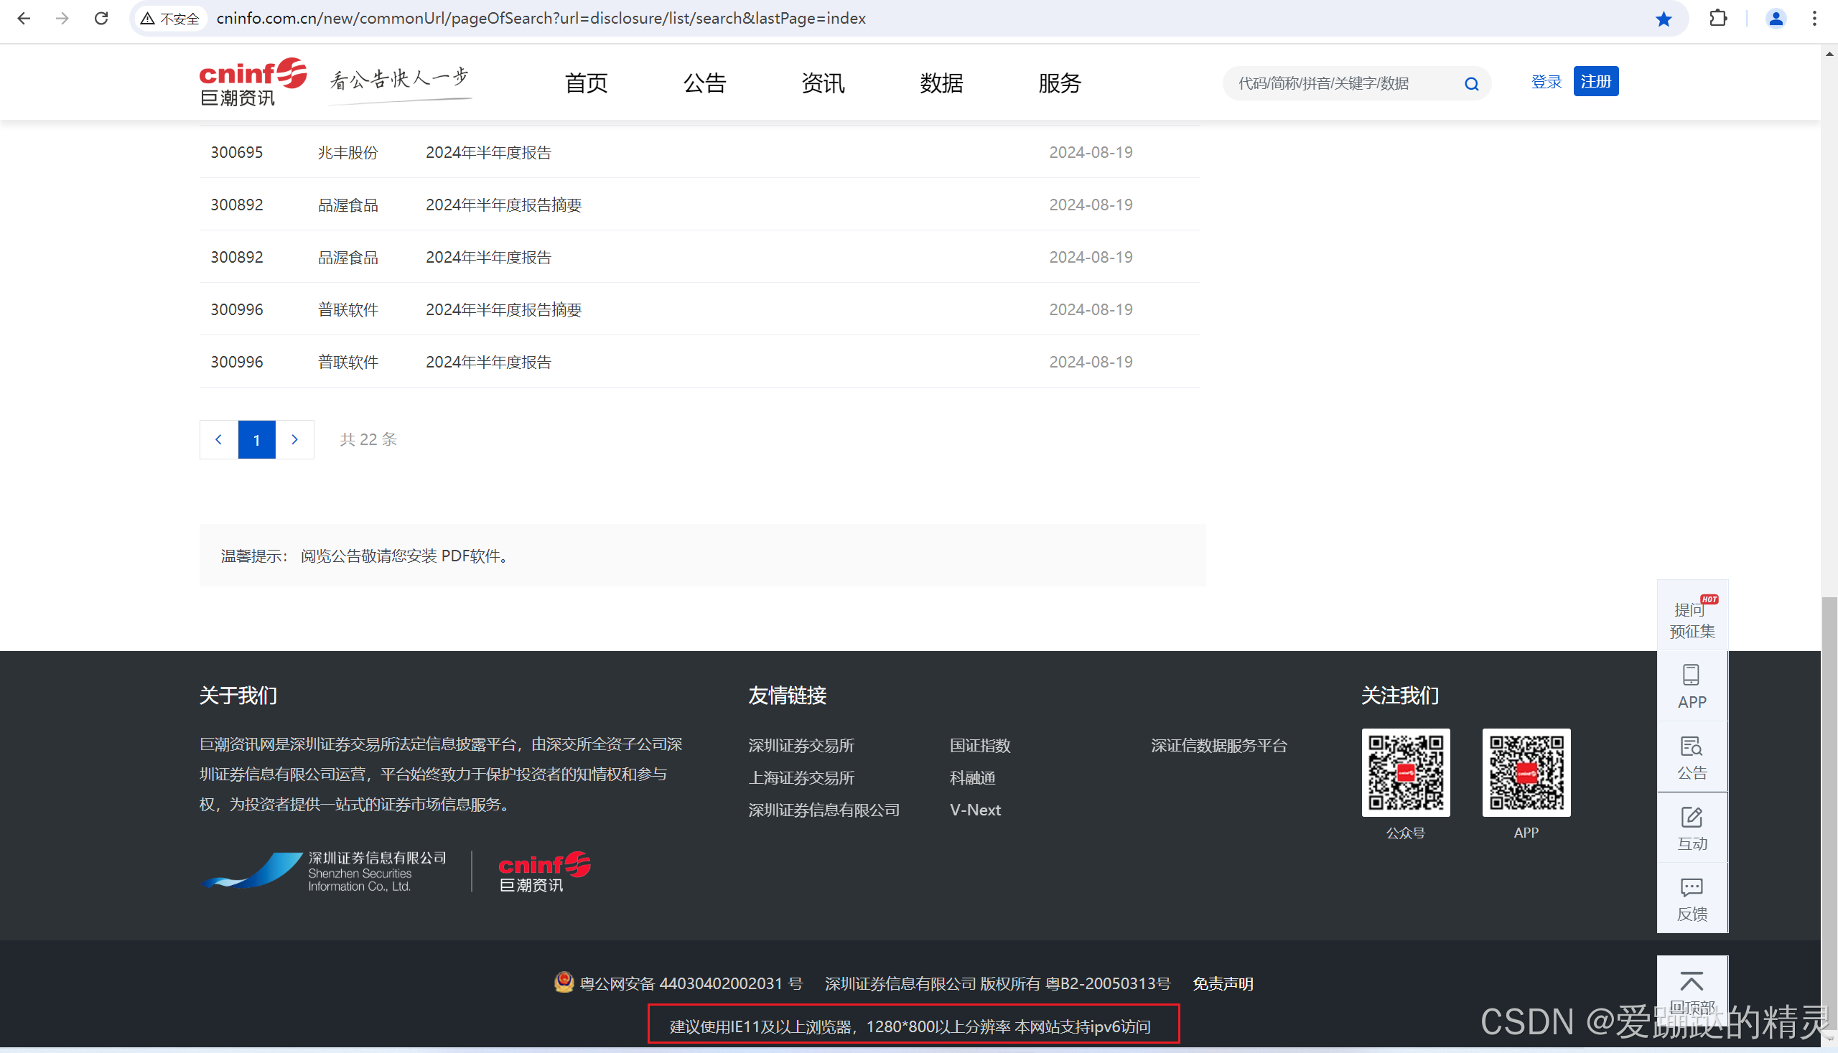The width and height of the screenshot is (1838, 1053).
Task: Click the 公众号 QR code image
Action: coord(1405,772)
